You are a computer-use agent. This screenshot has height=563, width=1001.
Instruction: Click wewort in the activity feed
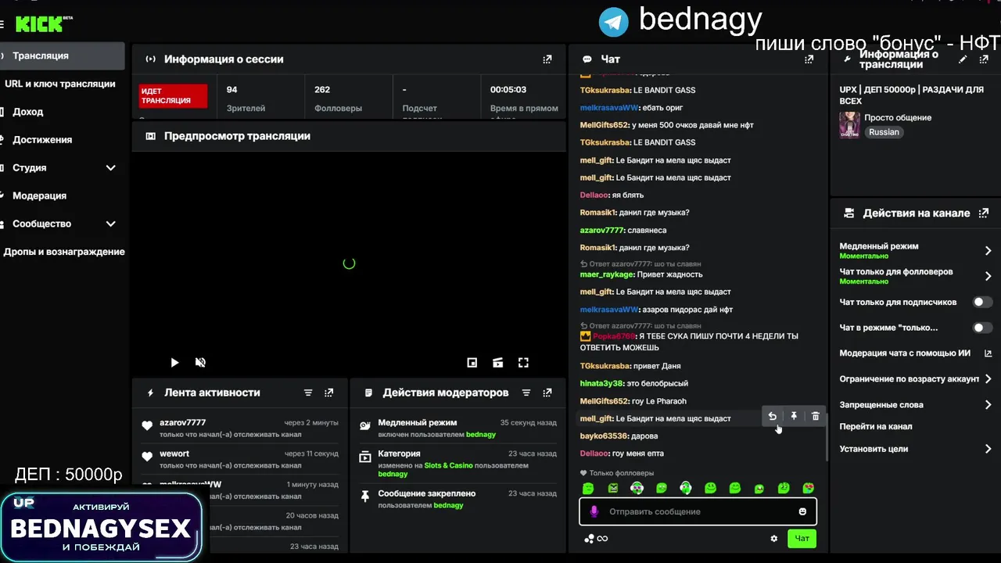tap(174, 454)
